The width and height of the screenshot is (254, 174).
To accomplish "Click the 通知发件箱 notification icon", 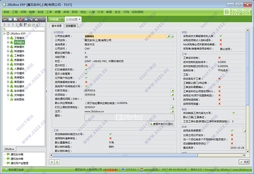I will [8, 159].
